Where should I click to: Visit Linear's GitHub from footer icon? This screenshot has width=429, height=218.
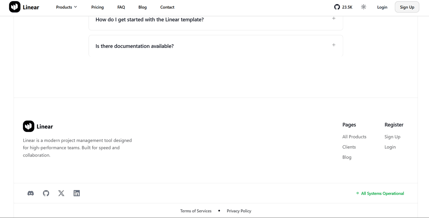[x=46, y=193]
